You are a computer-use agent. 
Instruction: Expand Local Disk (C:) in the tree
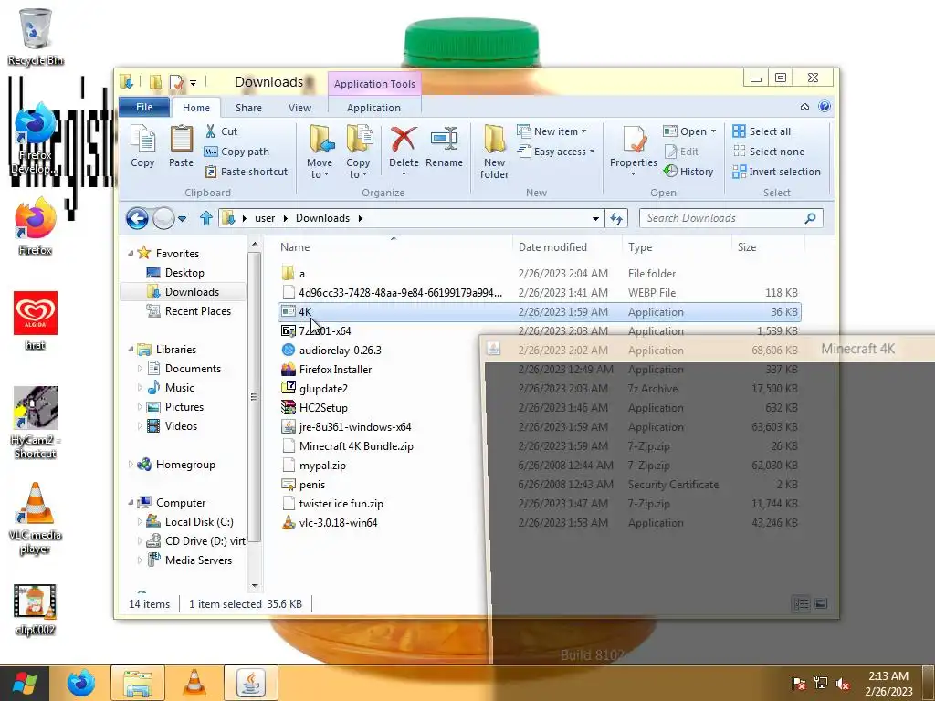[x=140, y=521]
